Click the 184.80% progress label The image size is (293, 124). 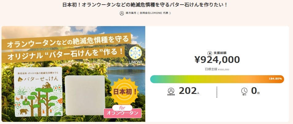pos(275,79)
